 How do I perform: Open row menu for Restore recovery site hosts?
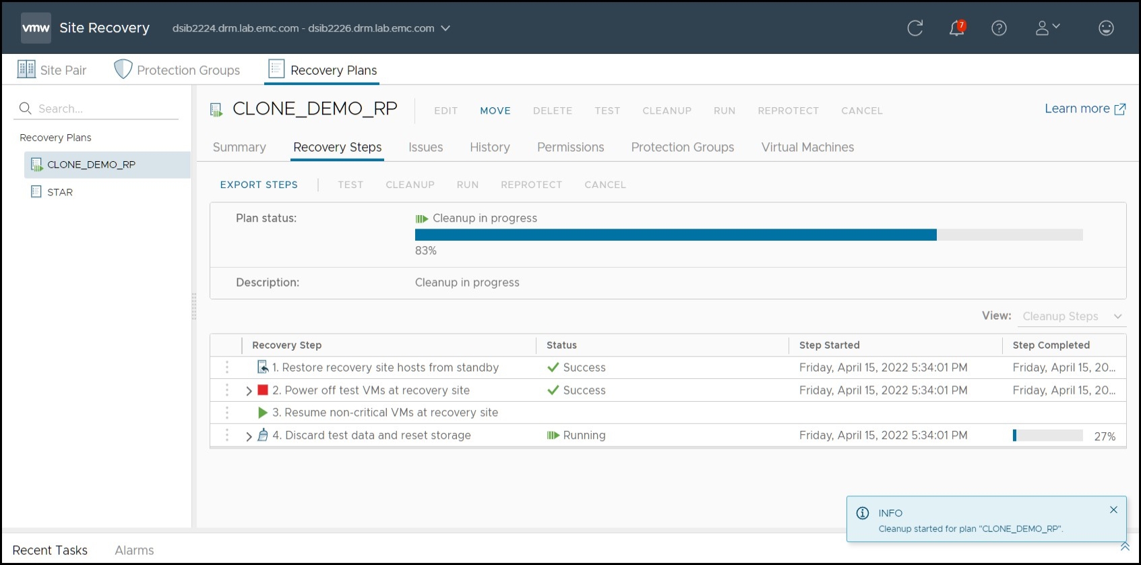coord(227,367)
